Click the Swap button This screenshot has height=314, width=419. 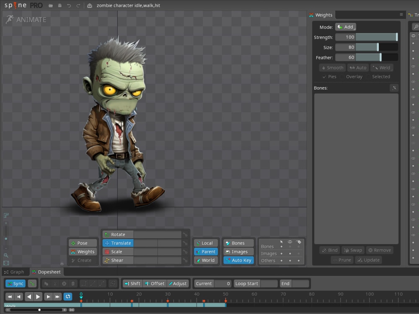point(353,250)
